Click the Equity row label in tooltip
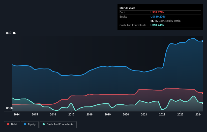207x132 pixels. click(123, 17)
